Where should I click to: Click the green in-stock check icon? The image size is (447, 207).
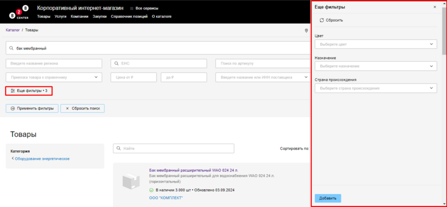[x=151, y=190]
